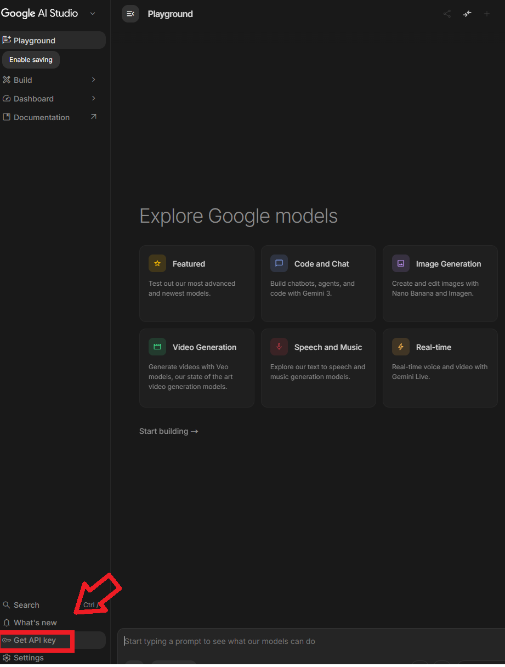Click the Playground sparkle icon in sidebar
The height and width of the screenshot is (667, 505).
coord(7,40)
